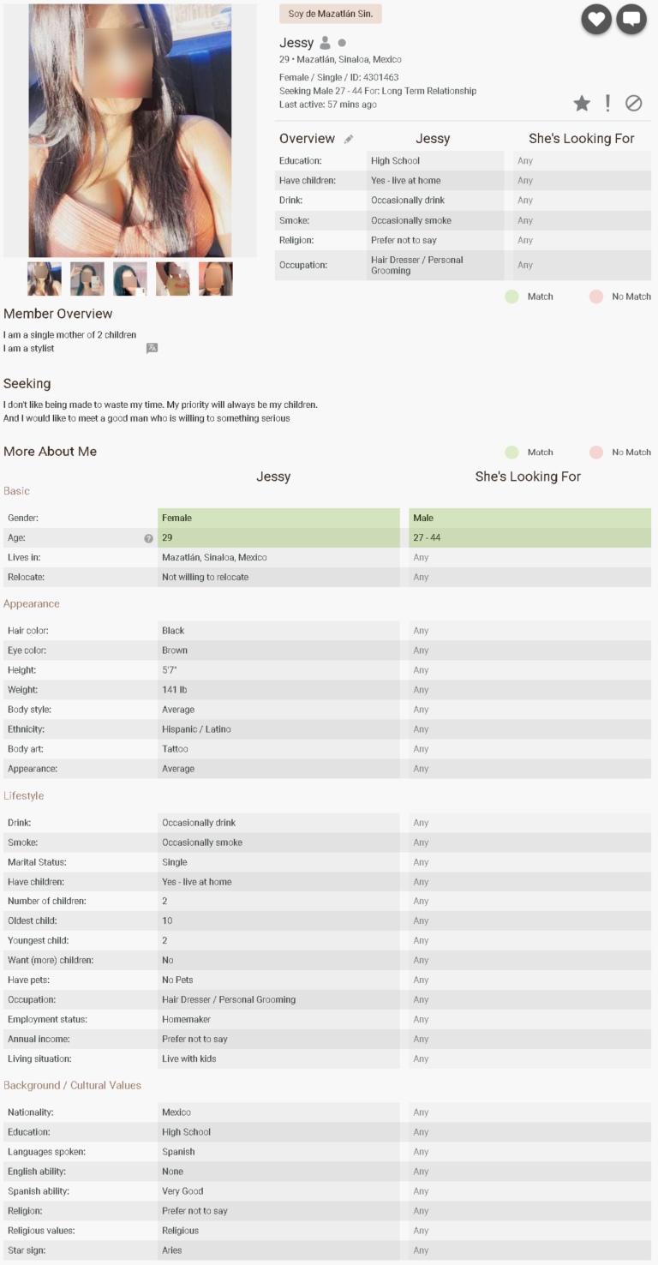Select the fourth photo thumbnail in the gallery

173,279
